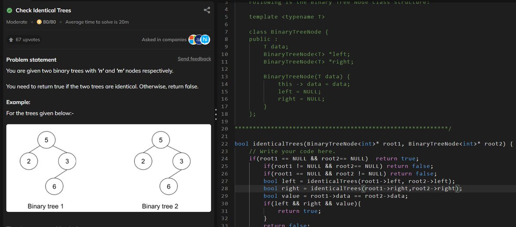The image size is (516, 227).
Task: Click the share icon beside the title
Action: coord(207,10)
